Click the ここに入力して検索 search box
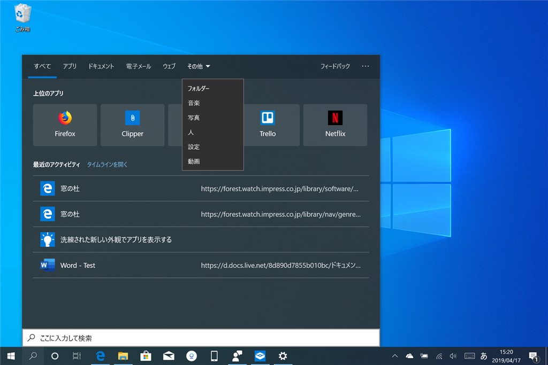Viewport: 548px width, 365px height. coord(201,338)
